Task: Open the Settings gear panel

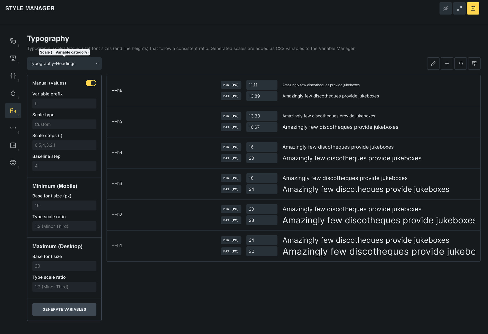Action: 13,163
